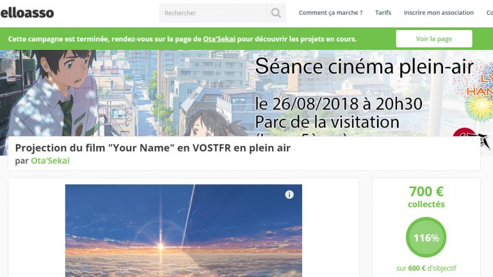Click the info icon on the video image
493x277 pixels.
coord(289,194)
